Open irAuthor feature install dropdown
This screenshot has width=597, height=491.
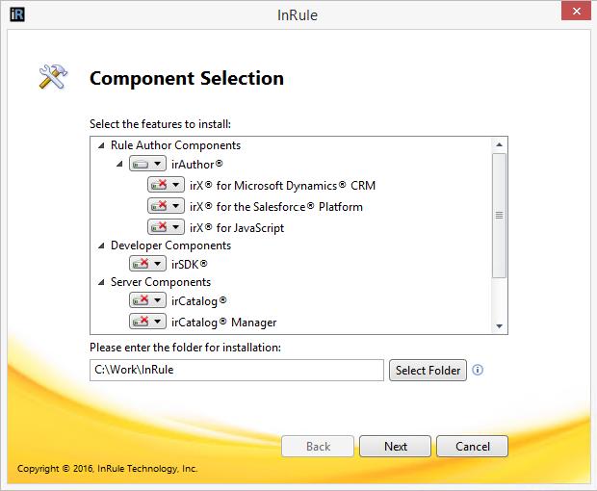click(147, 164)
